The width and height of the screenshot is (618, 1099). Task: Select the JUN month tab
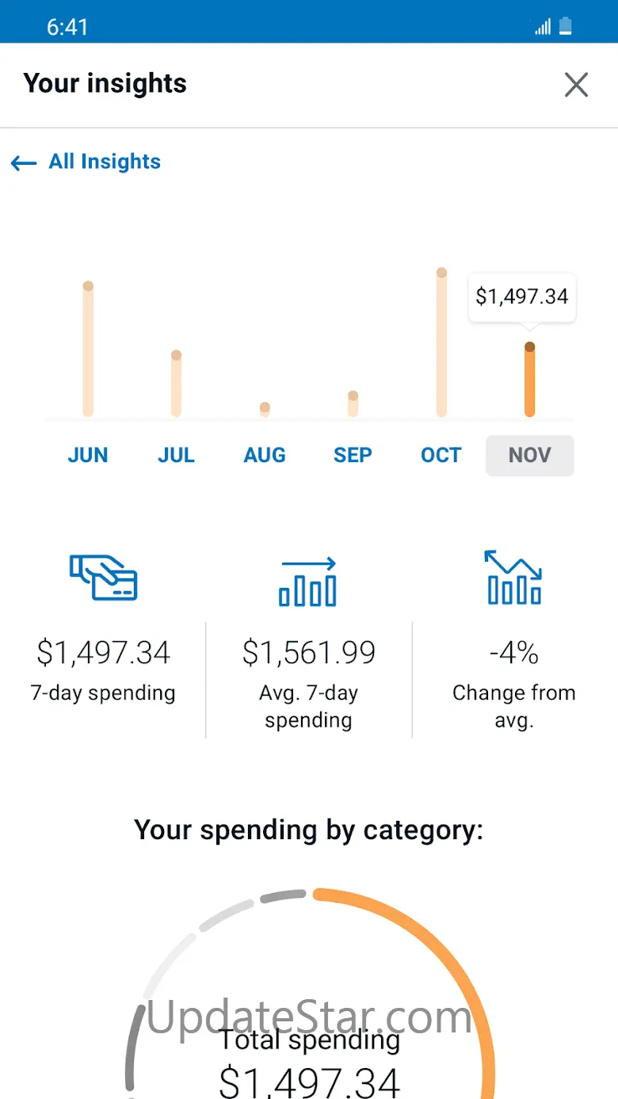click(x=87, y=455)
